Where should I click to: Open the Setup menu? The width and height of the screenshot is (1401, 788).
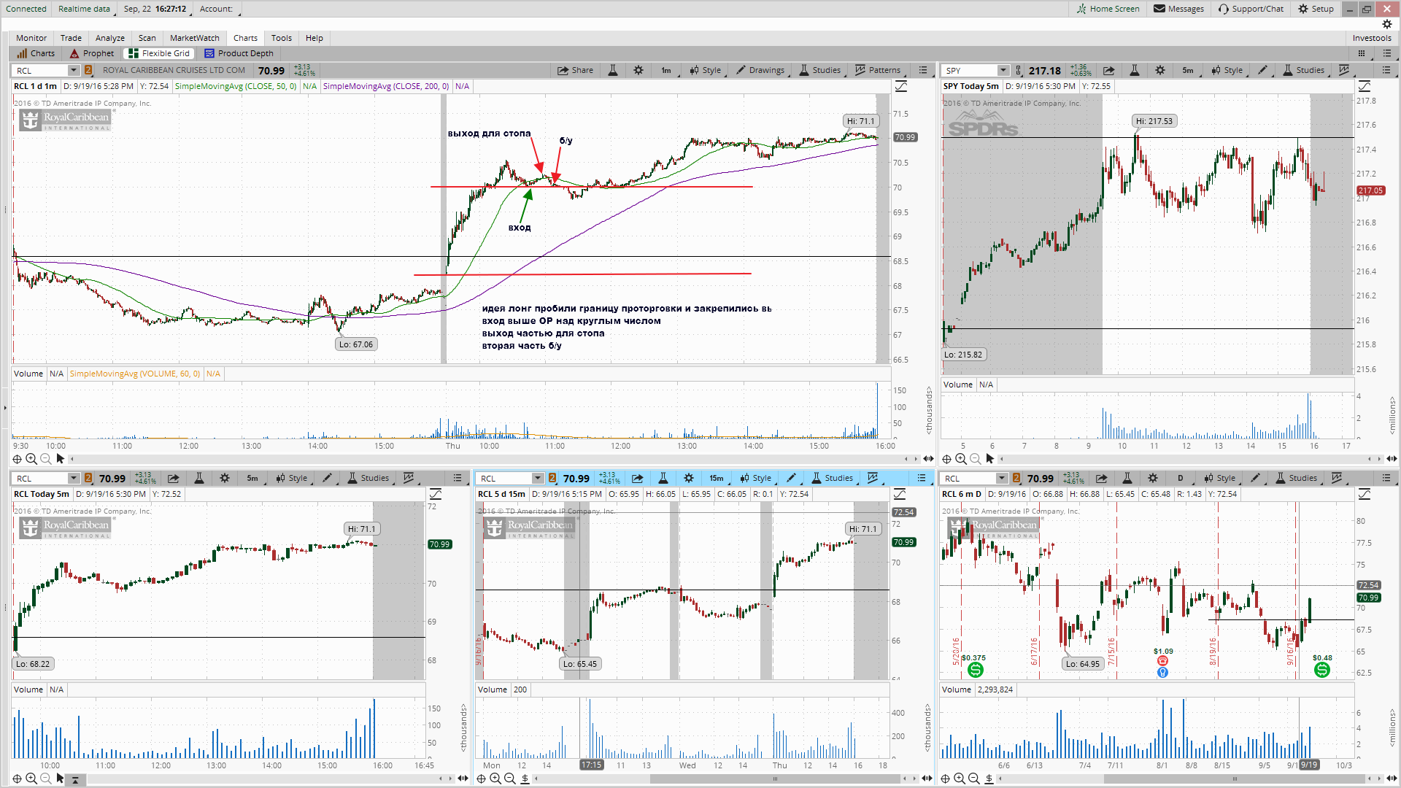[1316, 9]
